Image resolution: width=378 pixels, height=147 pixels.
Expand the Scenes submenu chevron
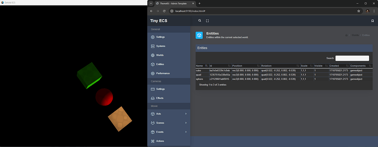pos(186,123)
